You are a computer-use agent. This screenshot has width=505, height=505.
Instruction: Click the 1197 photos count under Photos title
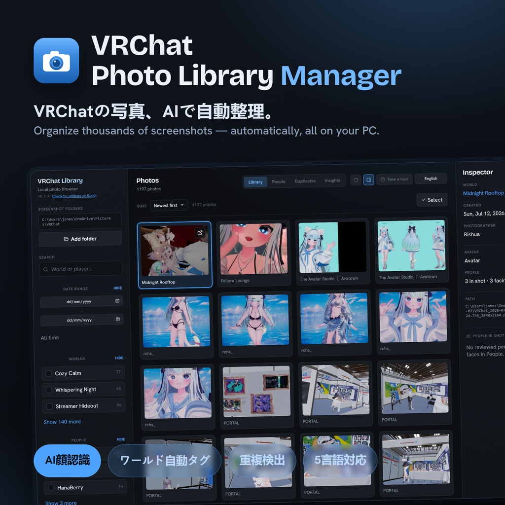coord(148,189)
